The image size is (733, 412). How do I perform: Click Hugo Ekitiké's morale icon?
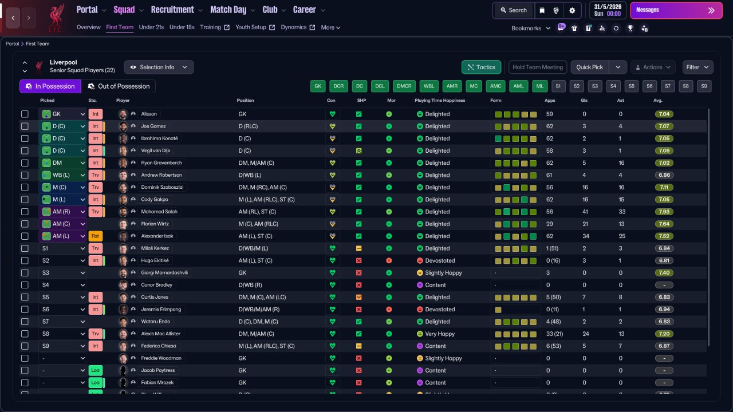click(389, 260)
